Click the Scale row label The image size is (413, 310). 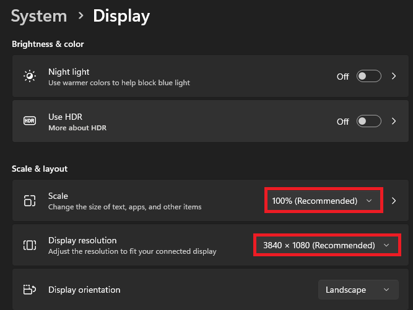[x=58, y=196]
